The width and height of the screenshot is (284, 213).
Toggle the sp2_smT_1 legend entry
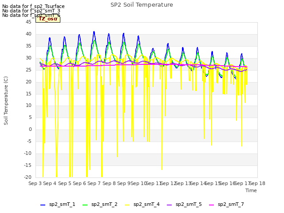tap(58, 205)
